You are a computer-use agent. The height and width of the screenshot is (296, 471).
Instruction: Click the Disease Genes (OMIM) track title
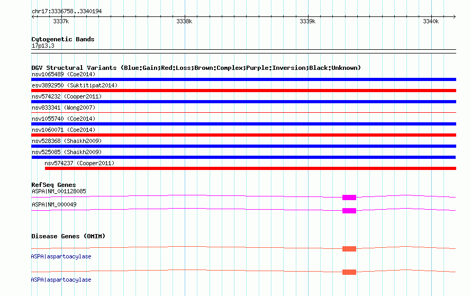click(68, 236)
